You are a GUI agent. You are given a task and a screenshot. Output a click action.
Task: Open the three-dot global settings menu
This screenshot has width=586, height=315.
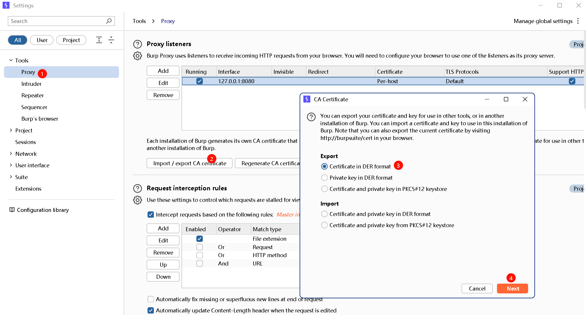(578, 21)
